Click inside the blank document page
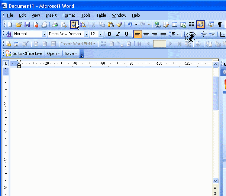Viewport: 226px width, 196px height. coord(111,132)
